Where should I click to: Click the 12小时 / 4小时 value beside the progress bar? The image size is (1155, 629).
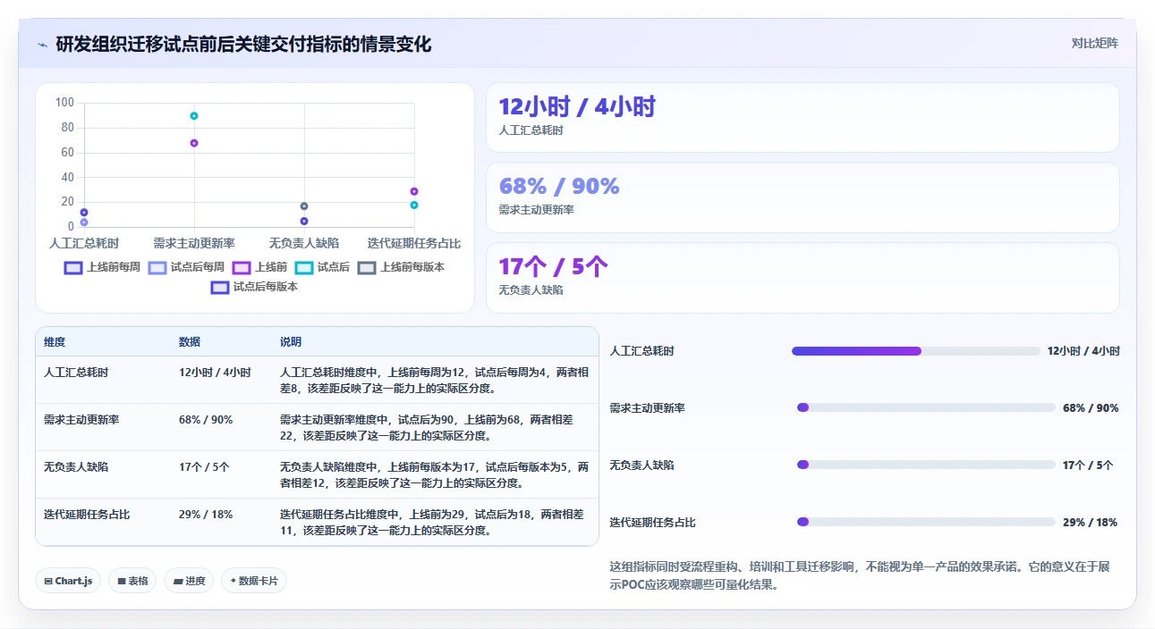point(1083,351)
